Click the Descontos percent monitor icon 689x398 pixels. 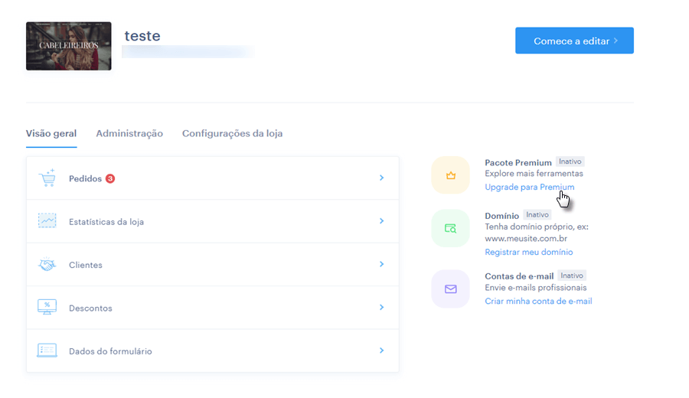coord(47,307)
